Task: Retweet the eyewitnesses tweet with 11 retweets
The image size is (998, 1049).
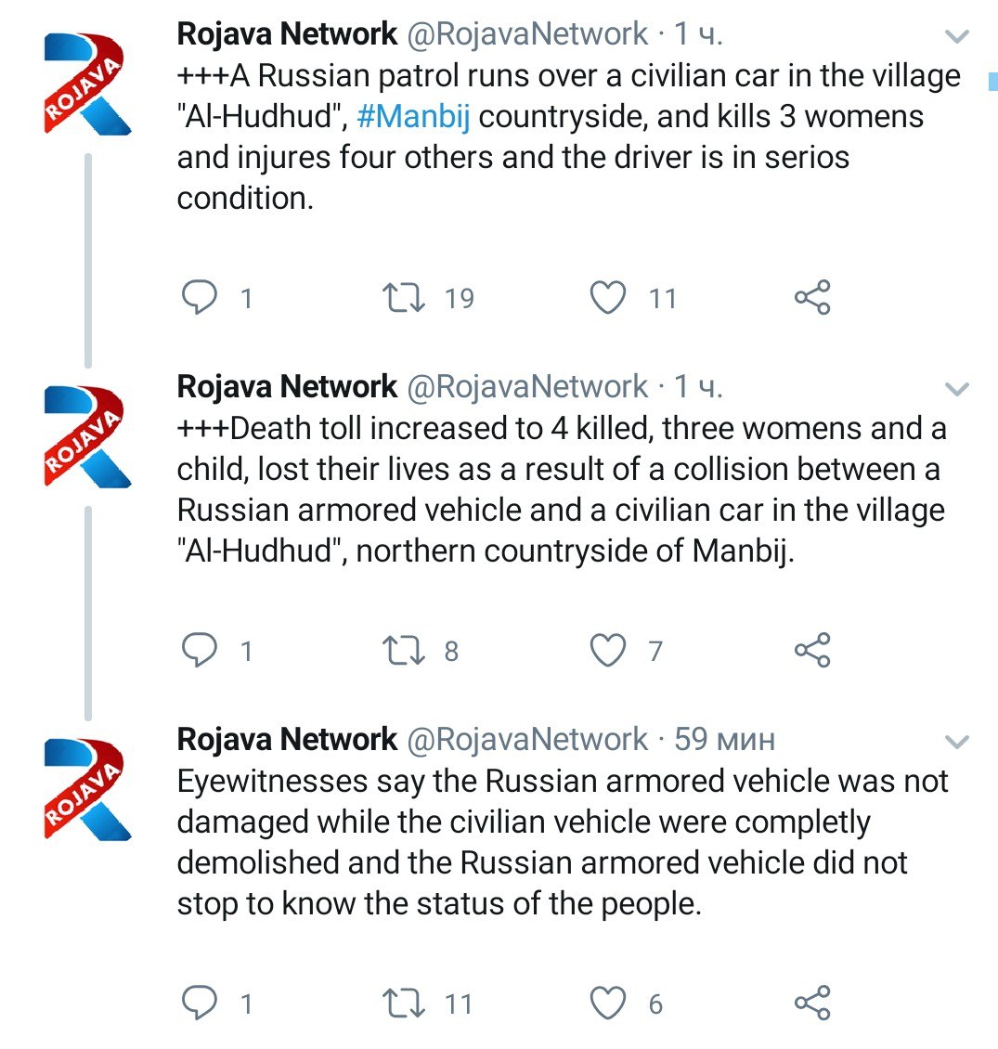Action: pyautogui.click(x=403, y=1003)
